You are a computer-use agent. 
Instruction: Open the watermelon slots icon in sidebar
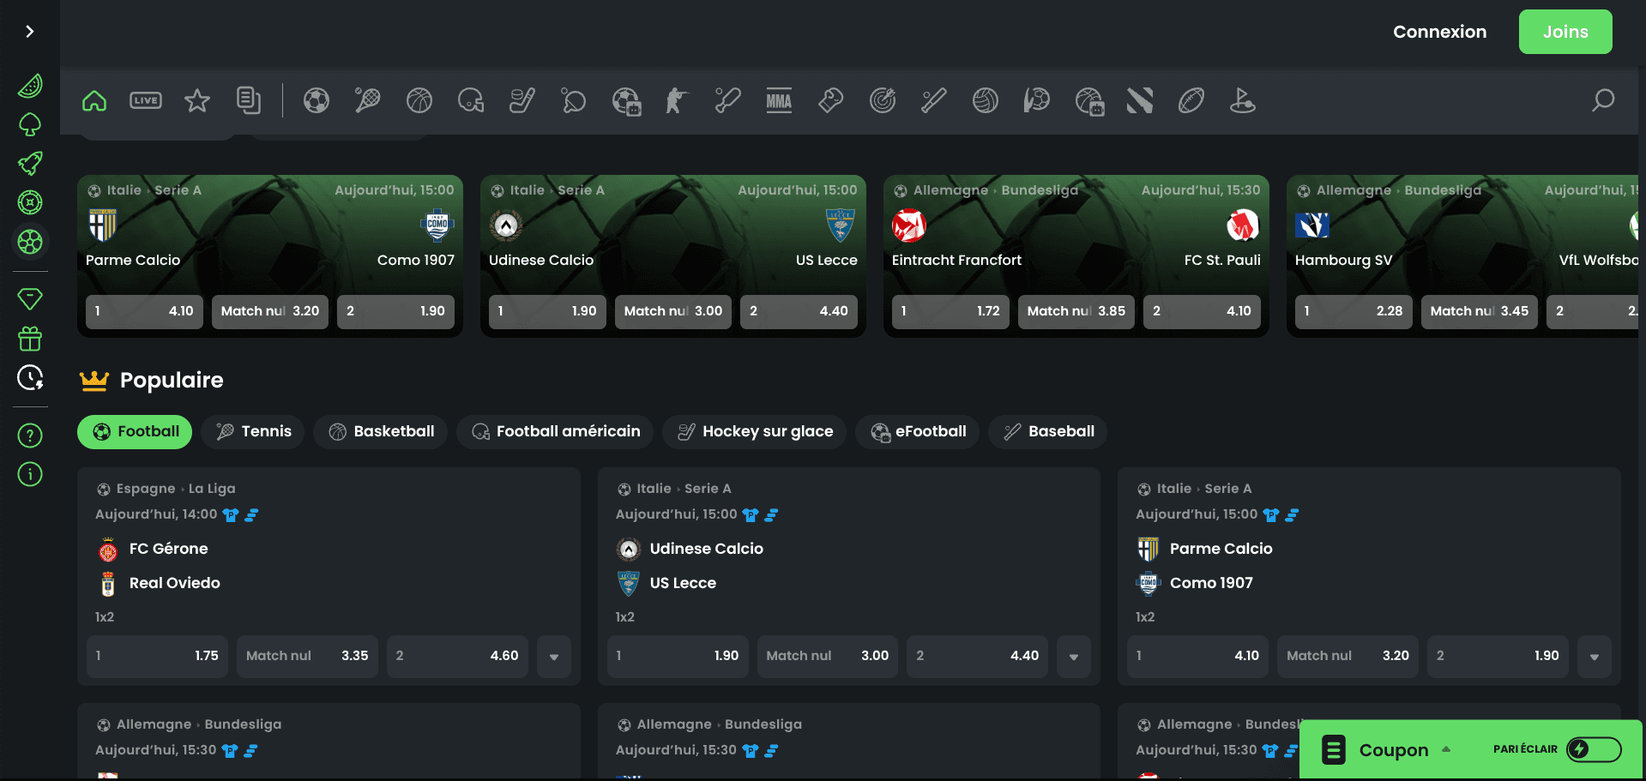pyautogui.click(x=30, y=86)
